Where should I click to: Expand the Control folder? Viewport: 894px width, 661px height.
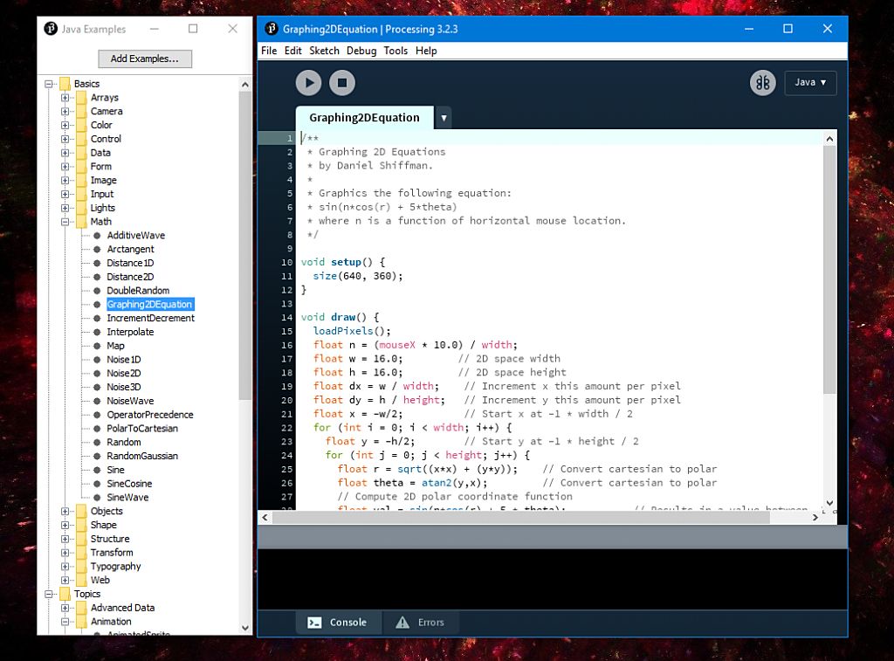[x=65, y=139]
